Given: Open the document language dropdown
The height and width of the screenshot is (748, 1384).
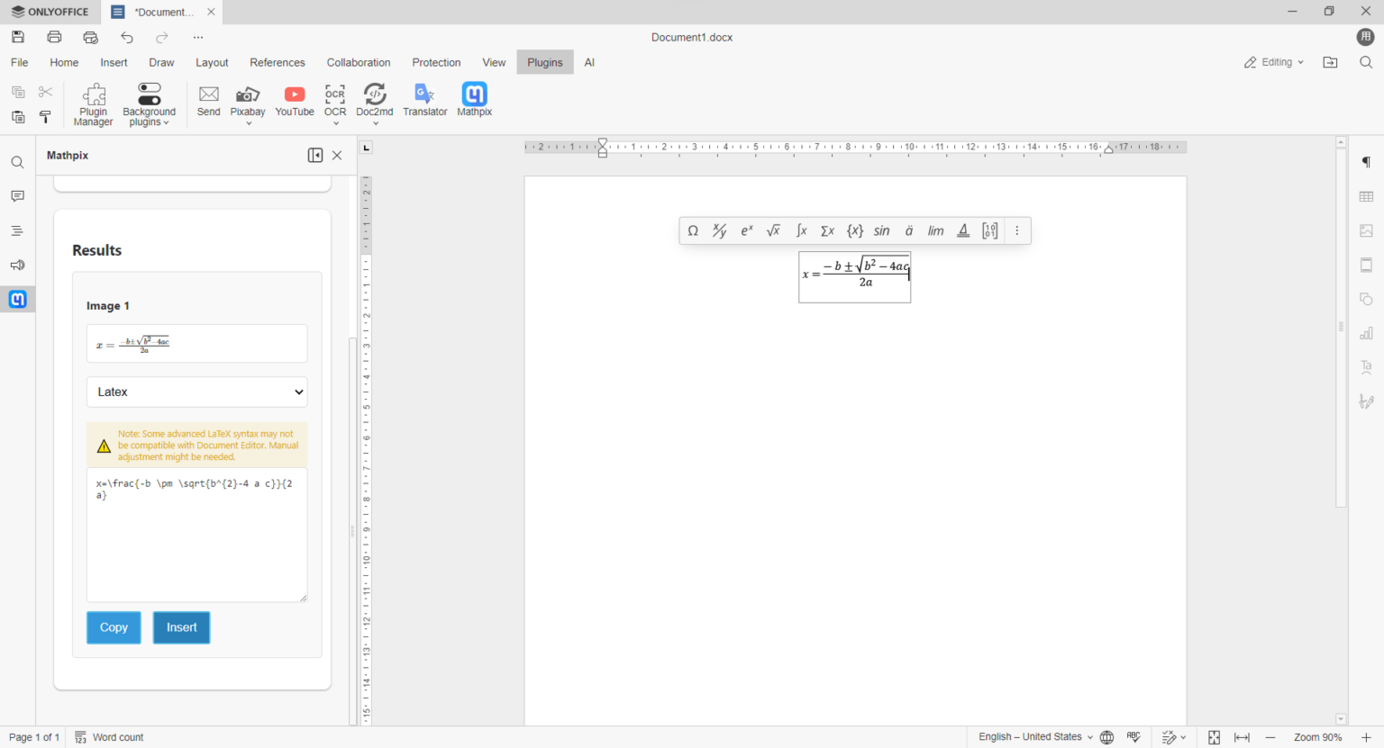Looking at the screenshot, I should click(x=1034, y=736).
